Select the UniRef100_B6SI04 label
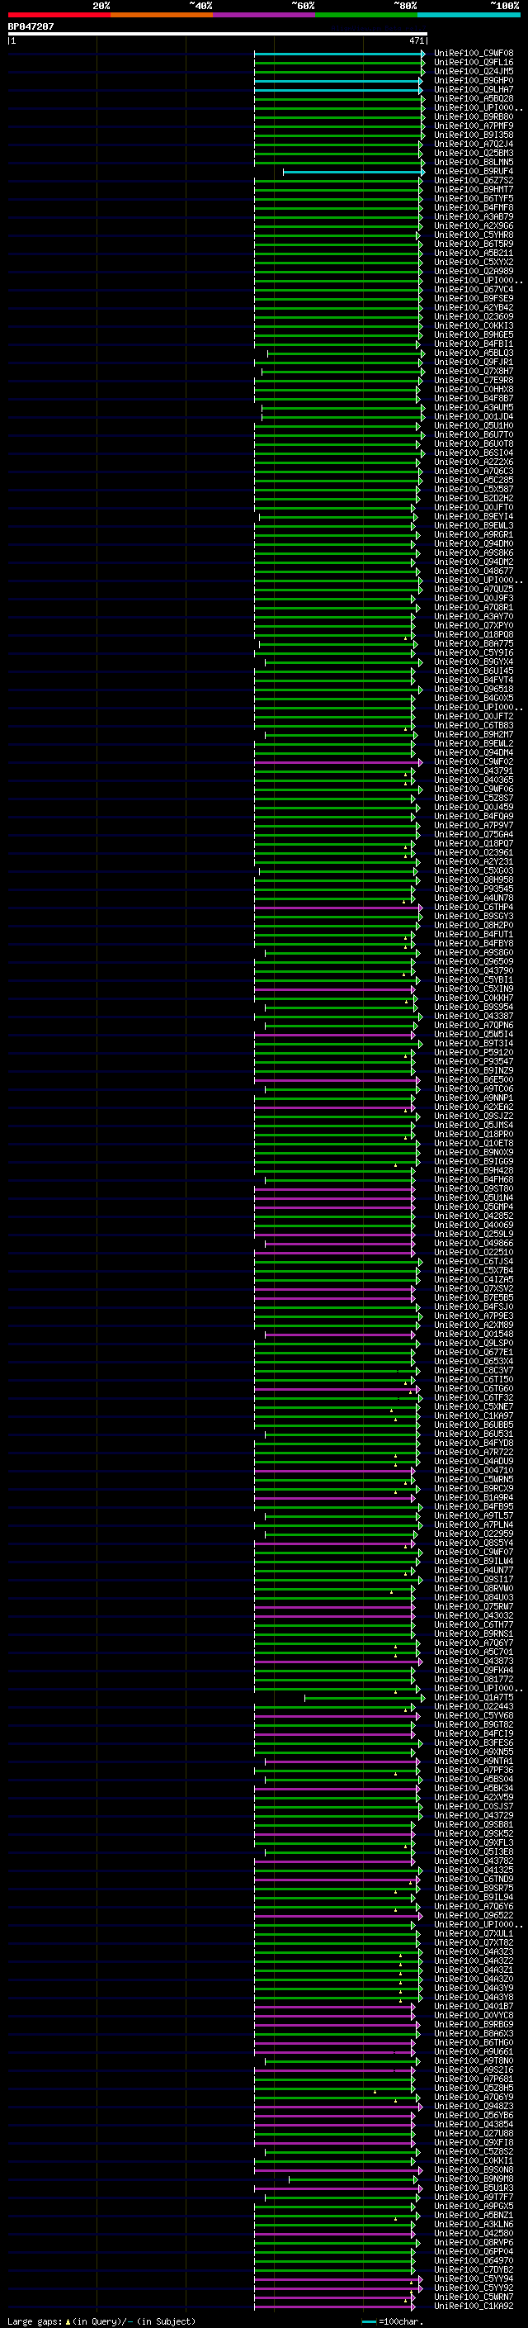This screenshot has width=528, height=2328. (473, 453)
